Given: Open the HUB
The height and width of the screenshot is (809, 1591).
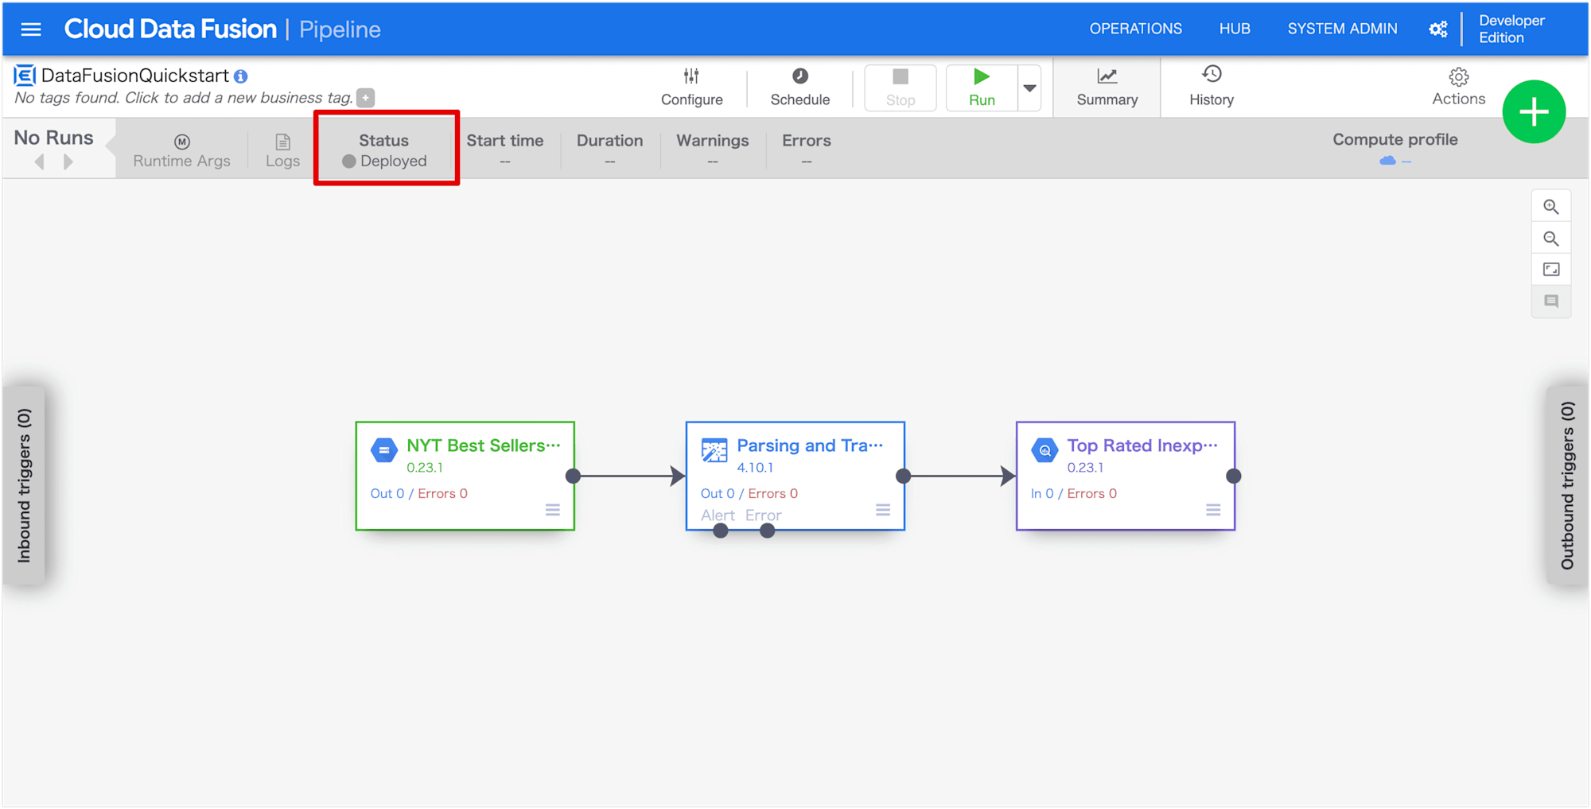Looking at the screenshot, I should [1235, 29].
